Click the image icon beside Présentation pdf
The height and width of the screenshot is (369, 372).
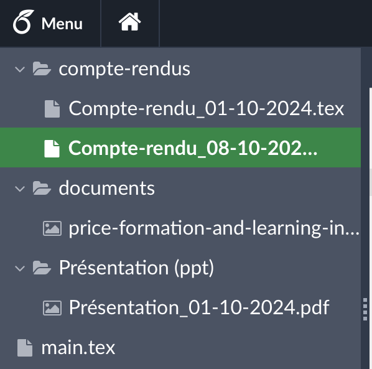point(52,308)
